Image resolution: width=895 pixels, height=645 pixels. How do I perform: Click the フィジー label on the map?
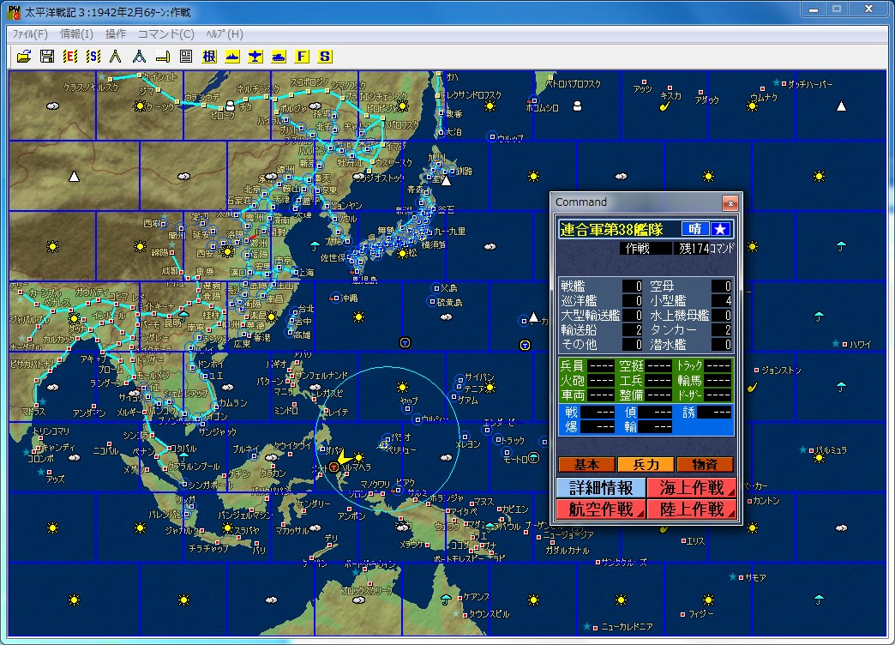701,613
